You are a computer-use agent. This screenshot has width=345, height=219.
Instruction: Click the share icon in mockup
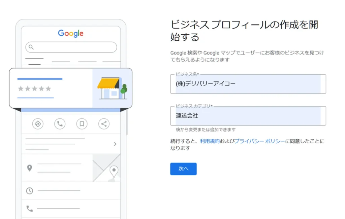104,124
